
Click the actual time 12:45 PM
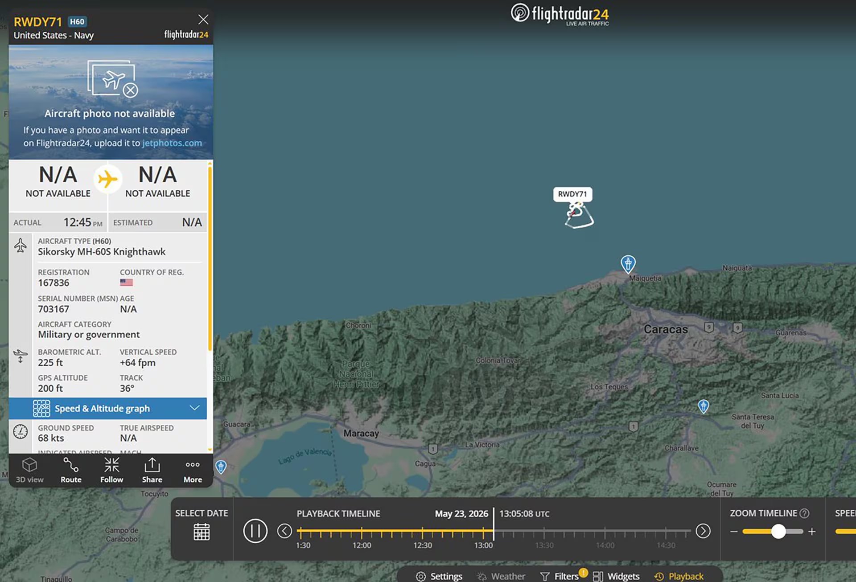pos(83,222)
